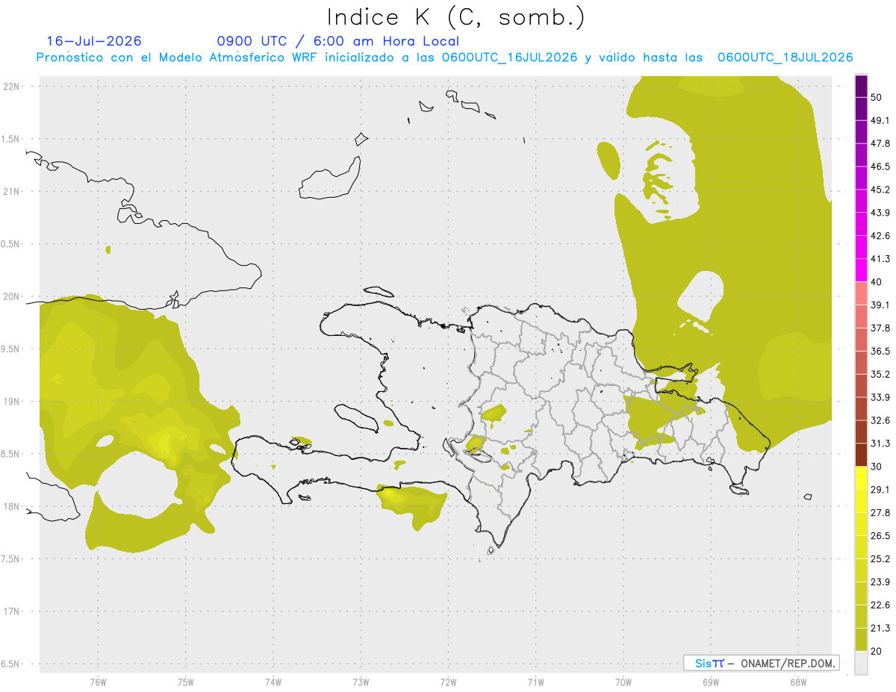Click the color bar value '23.9'
Image resolution: width=896 pixels, height=692 pixels.
pos(881,582)
